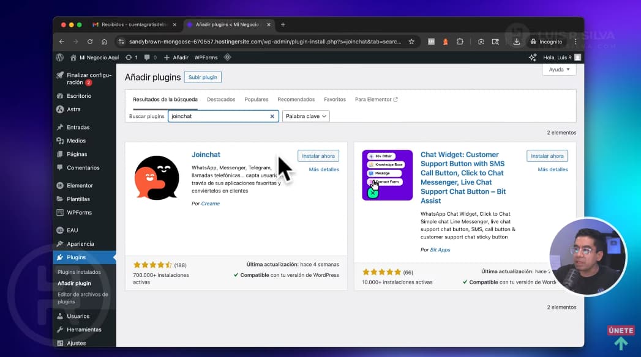
Task: Open the Creame author link
Action: 211,204
